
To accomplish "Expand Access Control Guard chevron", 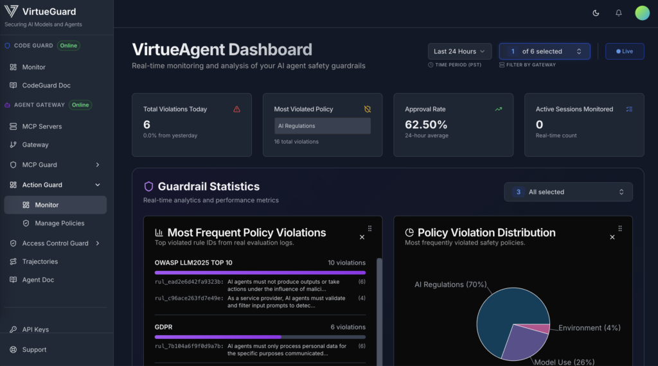I will [98, 243].
